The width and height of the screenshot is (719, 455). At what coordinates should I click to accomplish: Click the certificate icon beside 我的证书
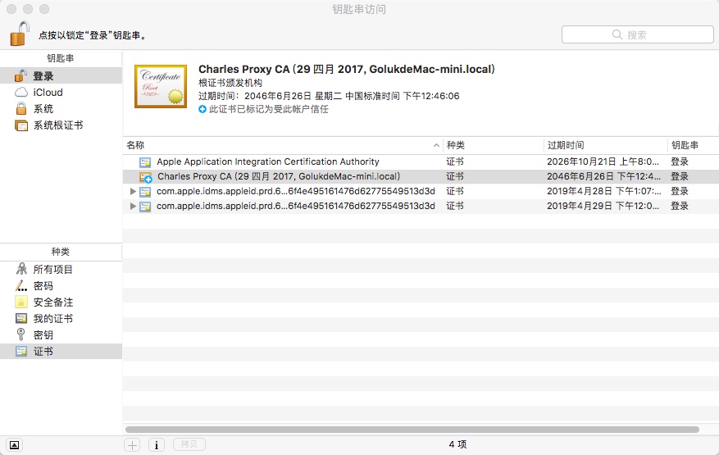[21, 318]
